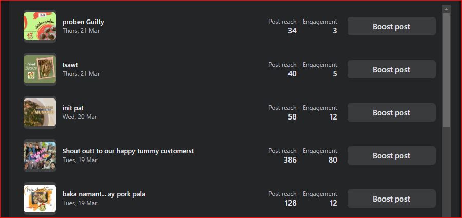Viewport: 462px width, 218px height.
Task: Boost the Shout out! customers post
Action: tap(391, 156)
